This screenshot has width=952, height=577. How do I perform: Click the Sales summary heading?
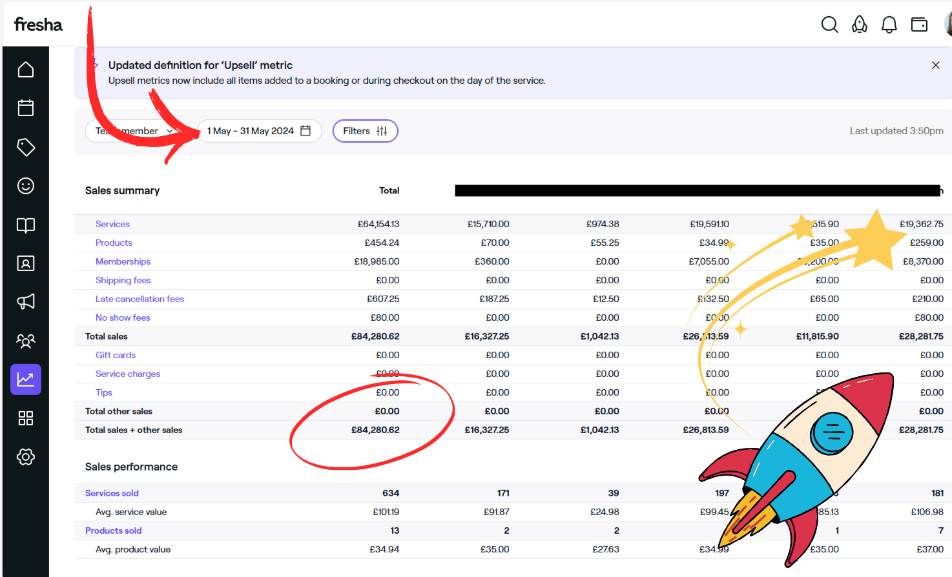[122, 190]
